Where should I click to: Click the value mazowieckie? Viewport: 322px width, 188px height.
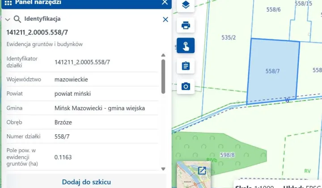coord(71,80)
